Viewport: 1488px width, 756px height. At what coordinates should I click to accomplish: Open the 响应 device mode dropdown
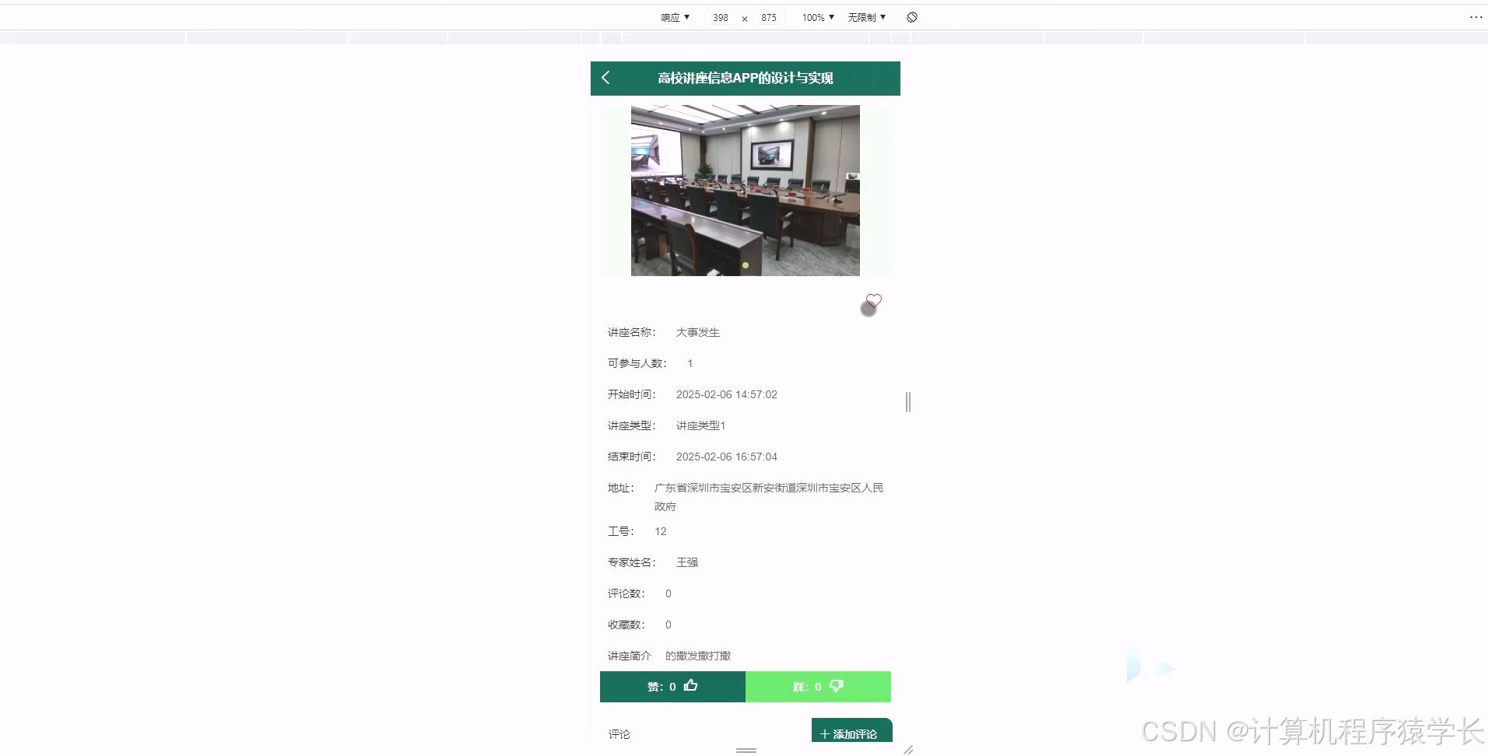(x=674, y=16)
